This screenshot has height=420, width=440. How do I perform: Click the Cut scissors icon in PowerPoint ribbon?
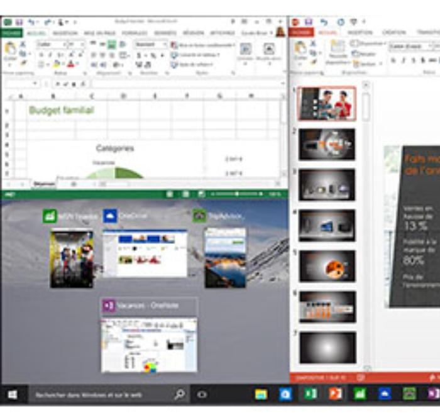313,43
